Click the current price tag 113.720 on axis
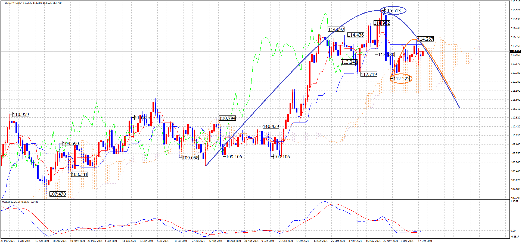Image resolution: width=522 pixels, height=244 pixels. pos(515,51)
